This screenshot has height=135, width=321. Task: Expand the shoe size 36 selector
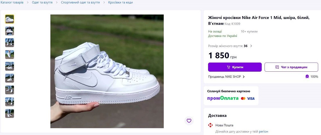coord(251,46)
